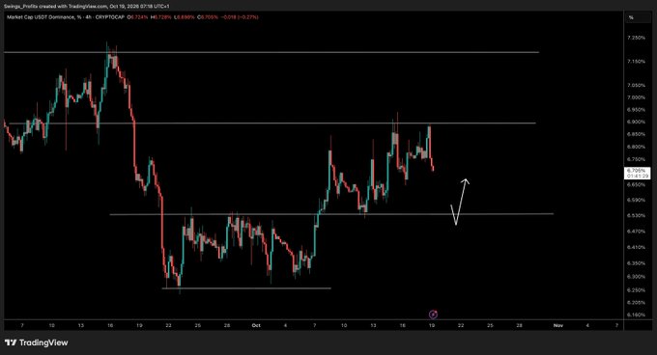Click the purple event marker on the time axis
The image size is (657, 355).
[433, 314]
